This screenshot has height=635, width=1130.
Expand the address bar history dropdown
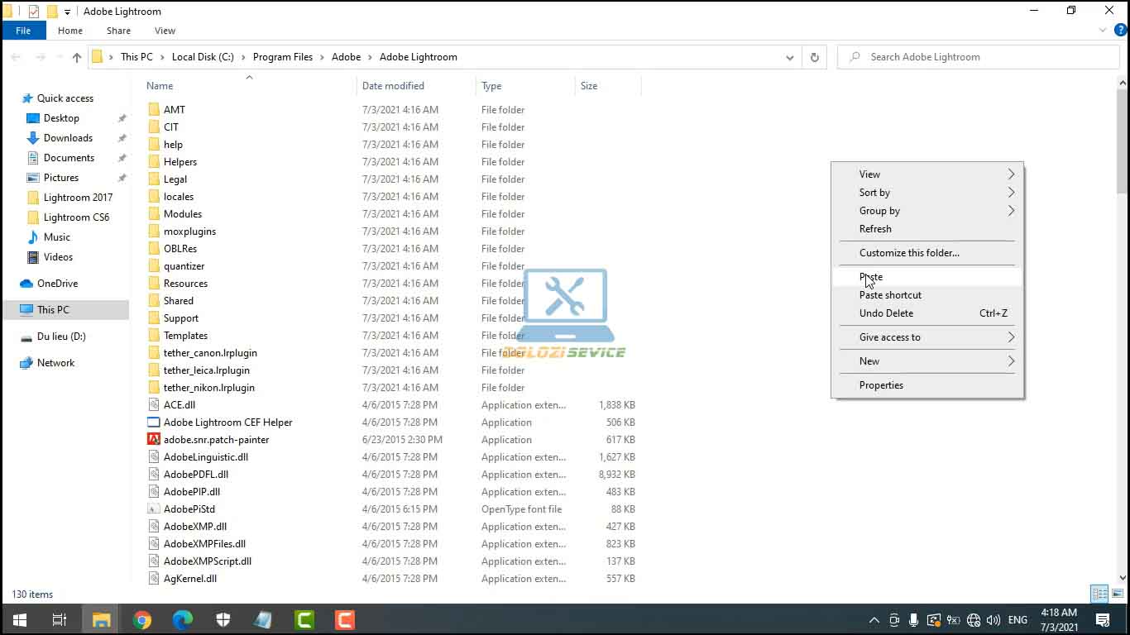click(x=789, y=57)
